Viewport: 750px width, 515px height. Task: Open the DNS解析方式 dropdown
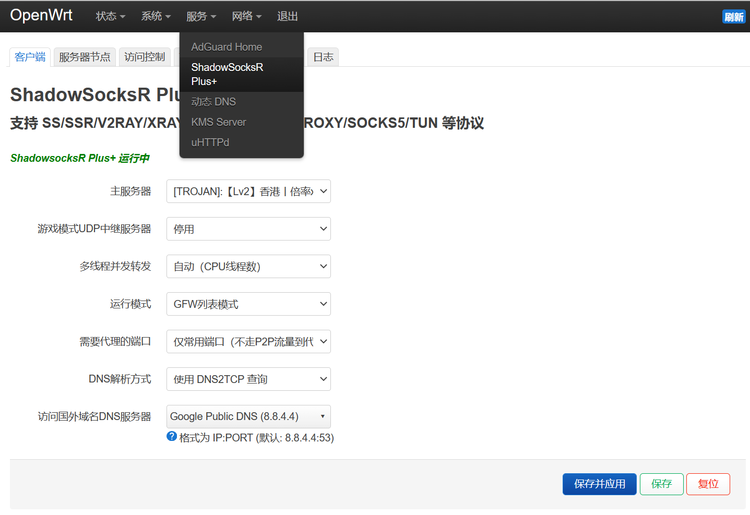248,379
